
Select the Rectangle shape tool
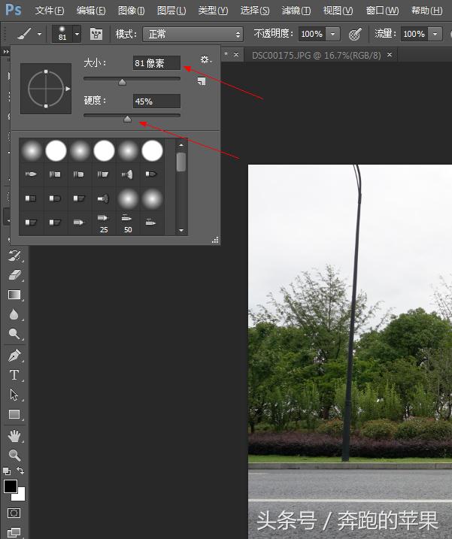pyautogui.click(x=14, y=414)
